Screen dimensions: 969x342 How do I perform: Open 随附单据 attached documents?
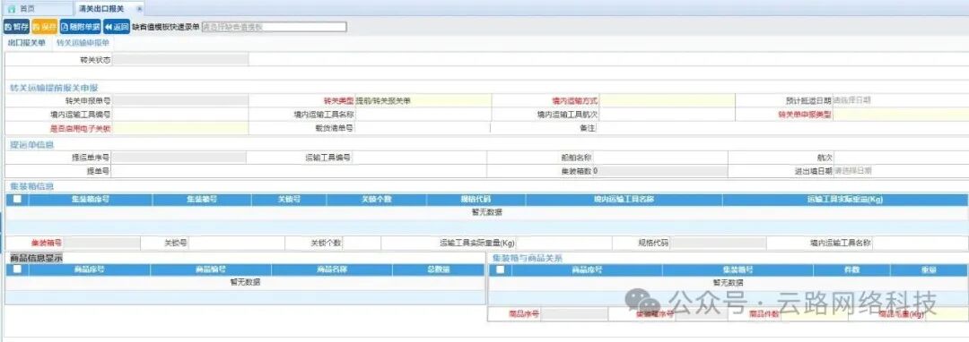(x=81, y=27)
